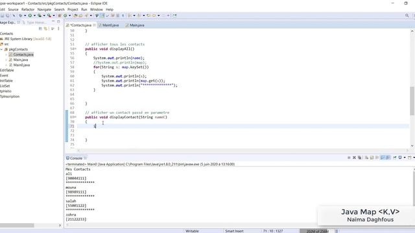Open the Project menu
Image resolution: width=415 pixels, height=233 pixels.
pos(73,10)
